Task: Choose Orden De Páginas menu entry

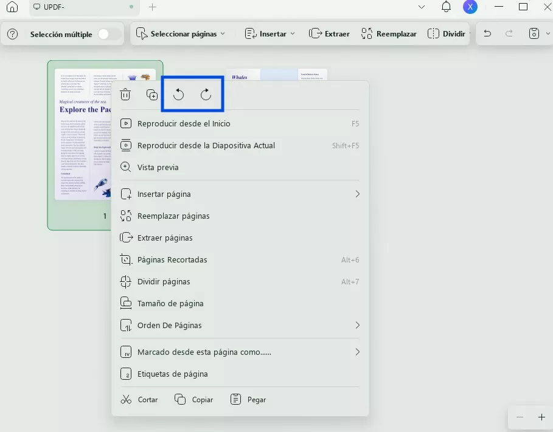Action: point(240,325)
